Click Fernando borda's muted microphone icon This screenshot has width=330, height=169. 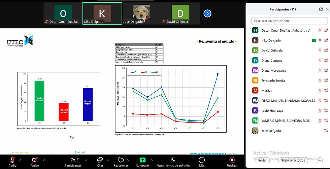320,80
